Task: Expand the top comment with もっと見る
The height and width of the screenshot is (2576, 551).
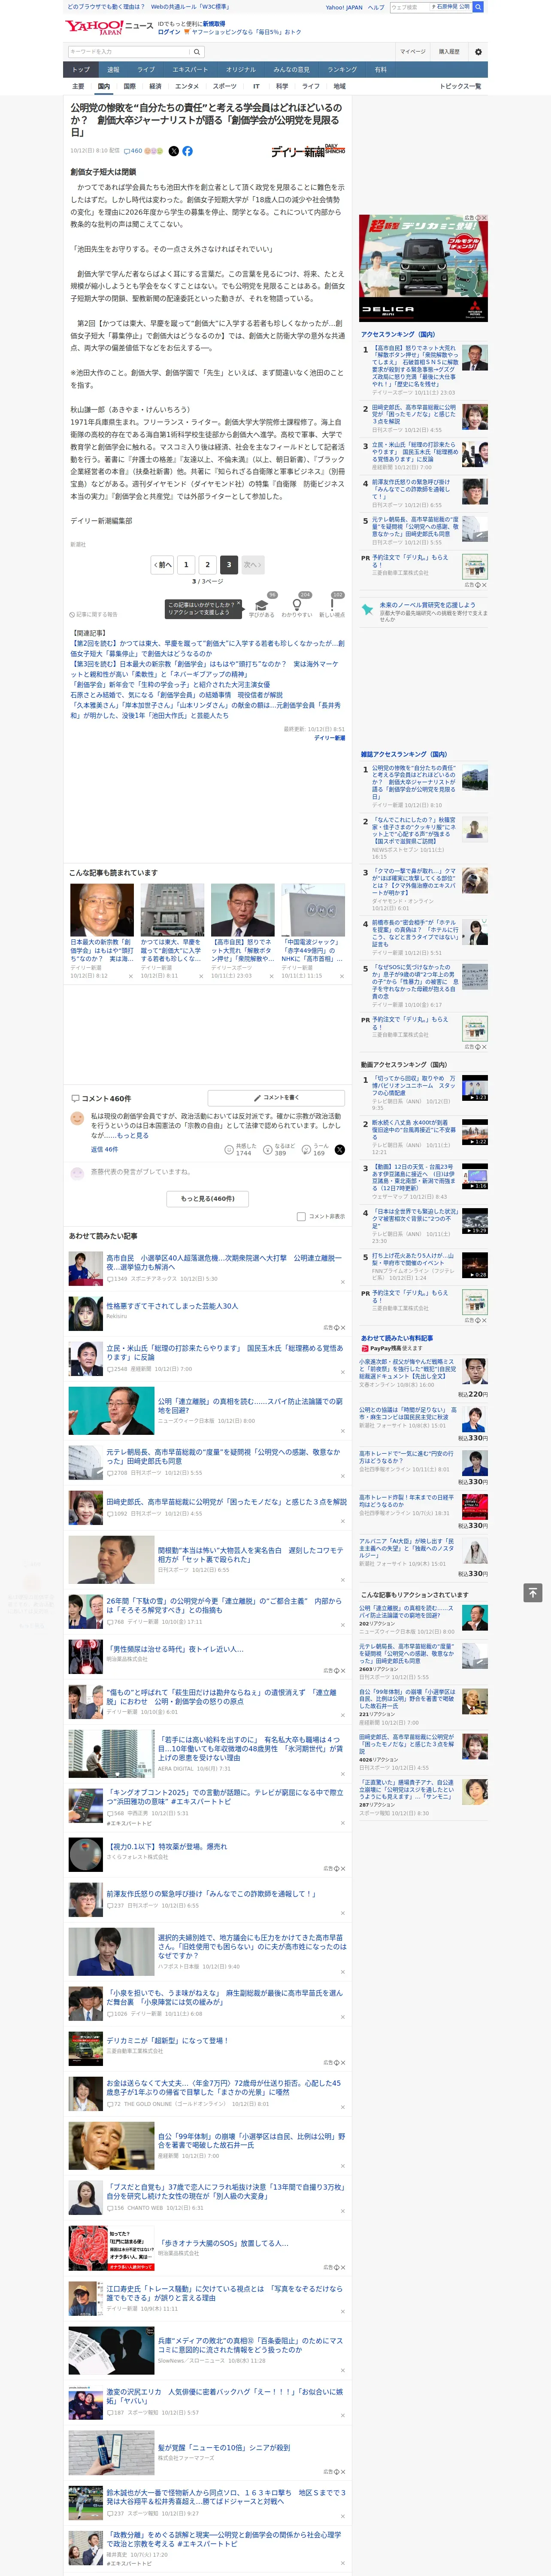Action: (132, 1136)
